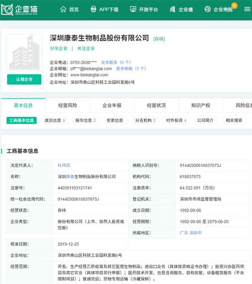Open 企业播 in the navigation bar
Viewport: 252px width, 284px height.
pos(186,10)
